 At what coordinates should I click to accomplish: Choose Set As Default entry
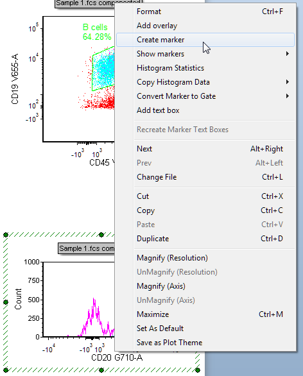pos(205,329)
